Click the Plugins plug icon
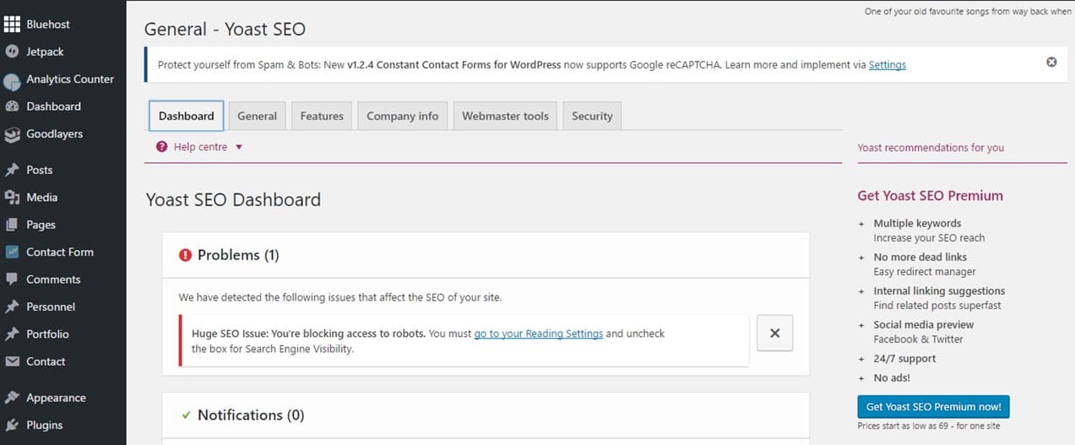The image size is (1075, 445). (12, 425)
